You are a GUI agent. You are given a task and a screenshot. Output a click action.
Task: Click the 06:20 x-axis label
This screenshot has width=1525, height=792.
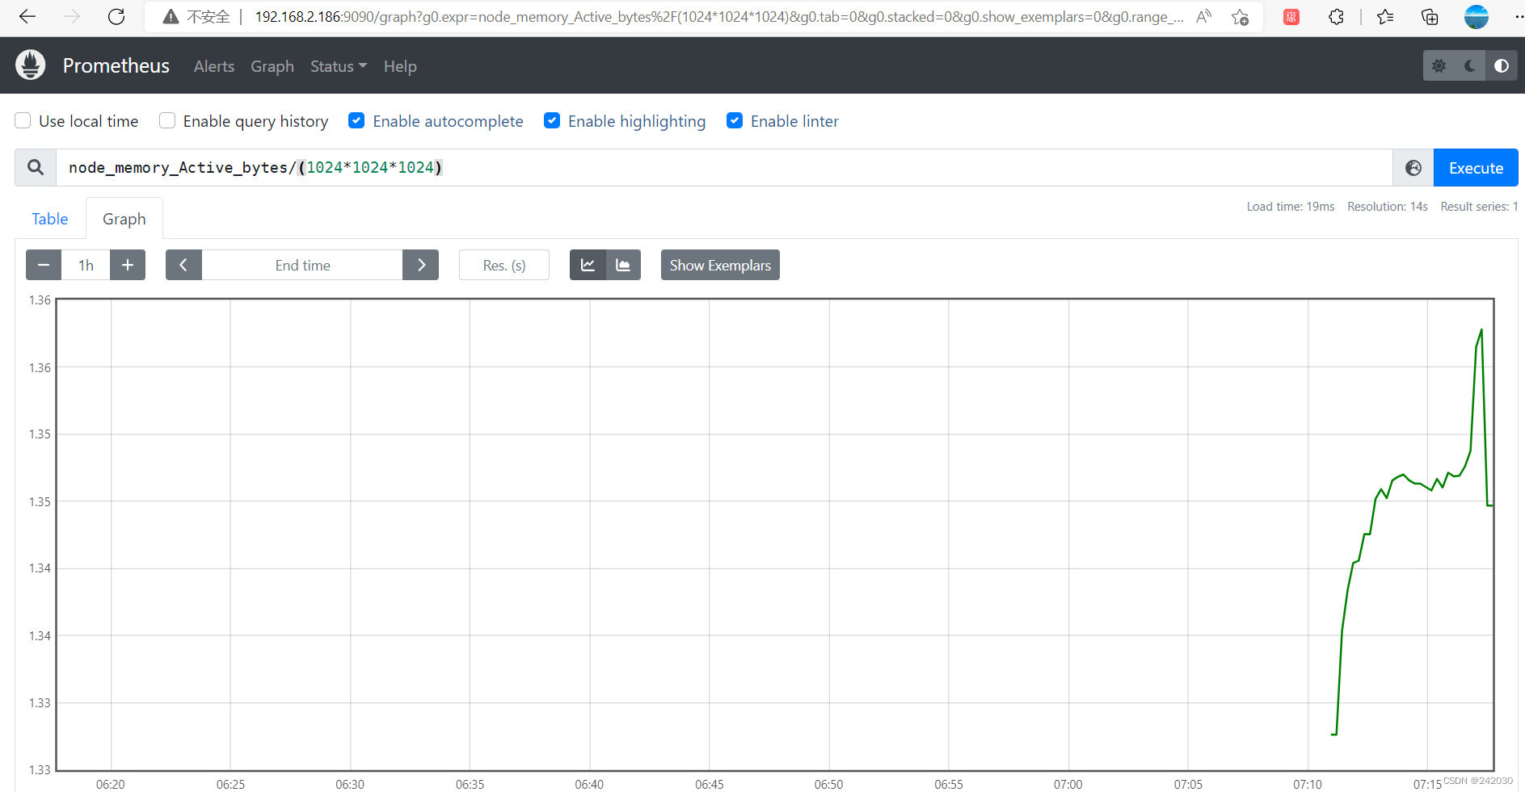111,784
